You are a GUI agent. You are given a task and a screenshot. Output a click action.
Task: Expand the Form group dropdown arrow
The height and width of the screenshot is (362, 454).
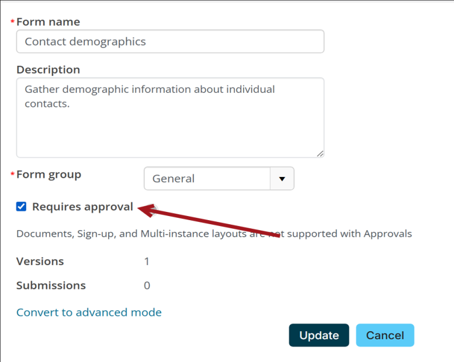[x=282, y=179]
